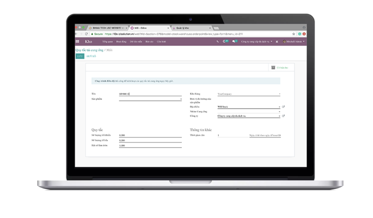Click the phone call icon in navbar
The height and width of the screenshot is (218, 373).
pos(218,41)
